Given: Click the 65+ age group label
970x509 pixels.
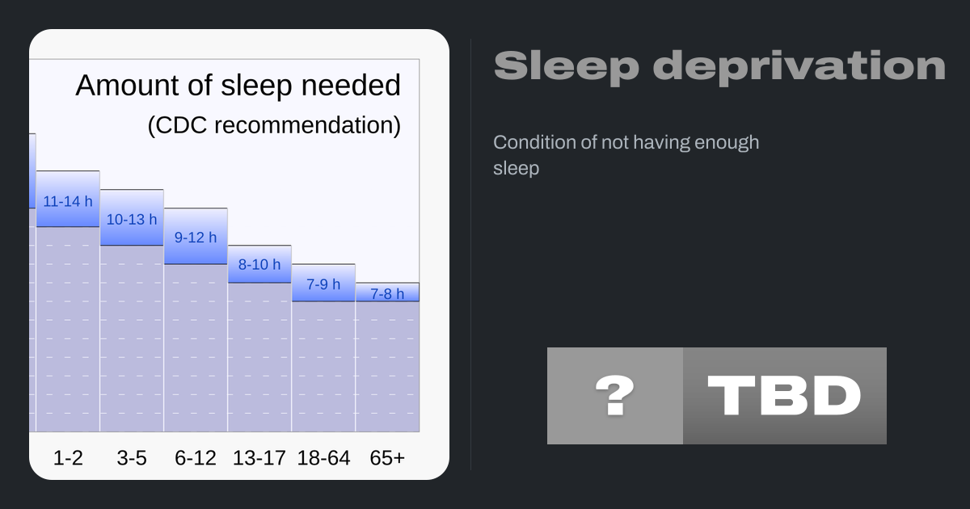Looking at the screenshot, I should (x=387, y=458).
